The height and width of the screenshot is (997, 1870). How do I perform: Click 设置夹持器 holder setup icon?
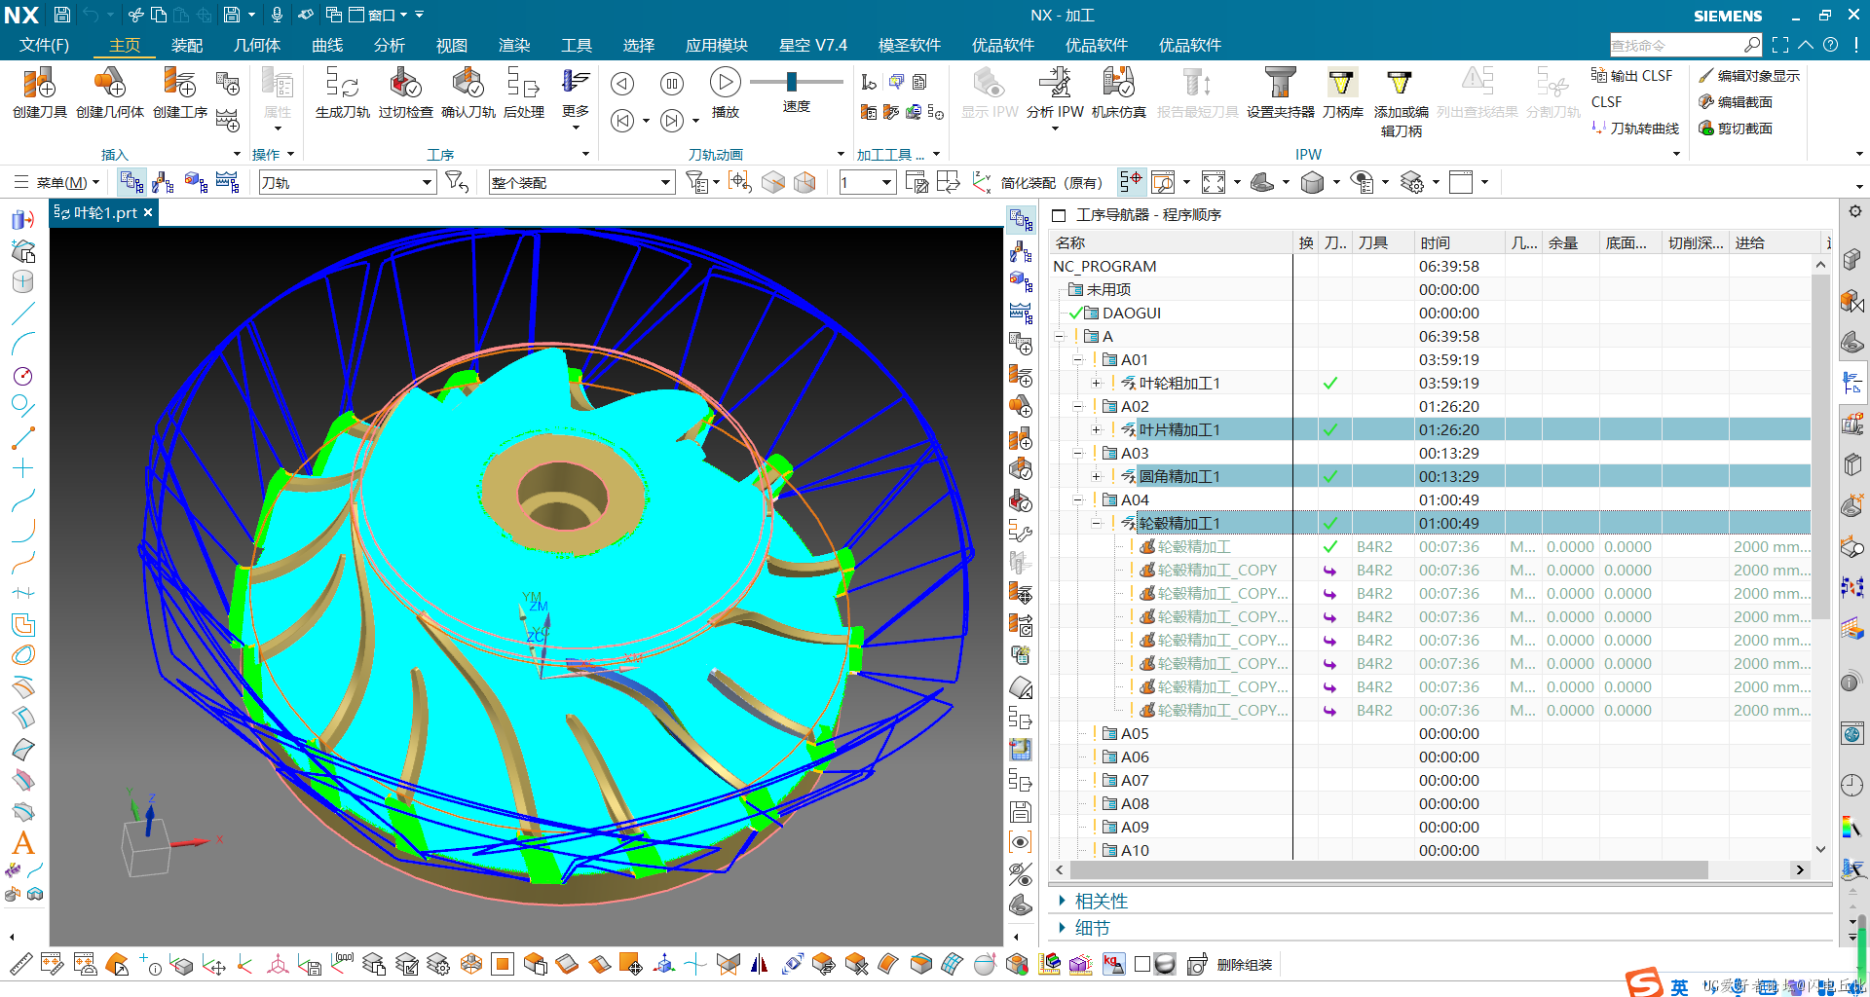[x=1280, y=93]
